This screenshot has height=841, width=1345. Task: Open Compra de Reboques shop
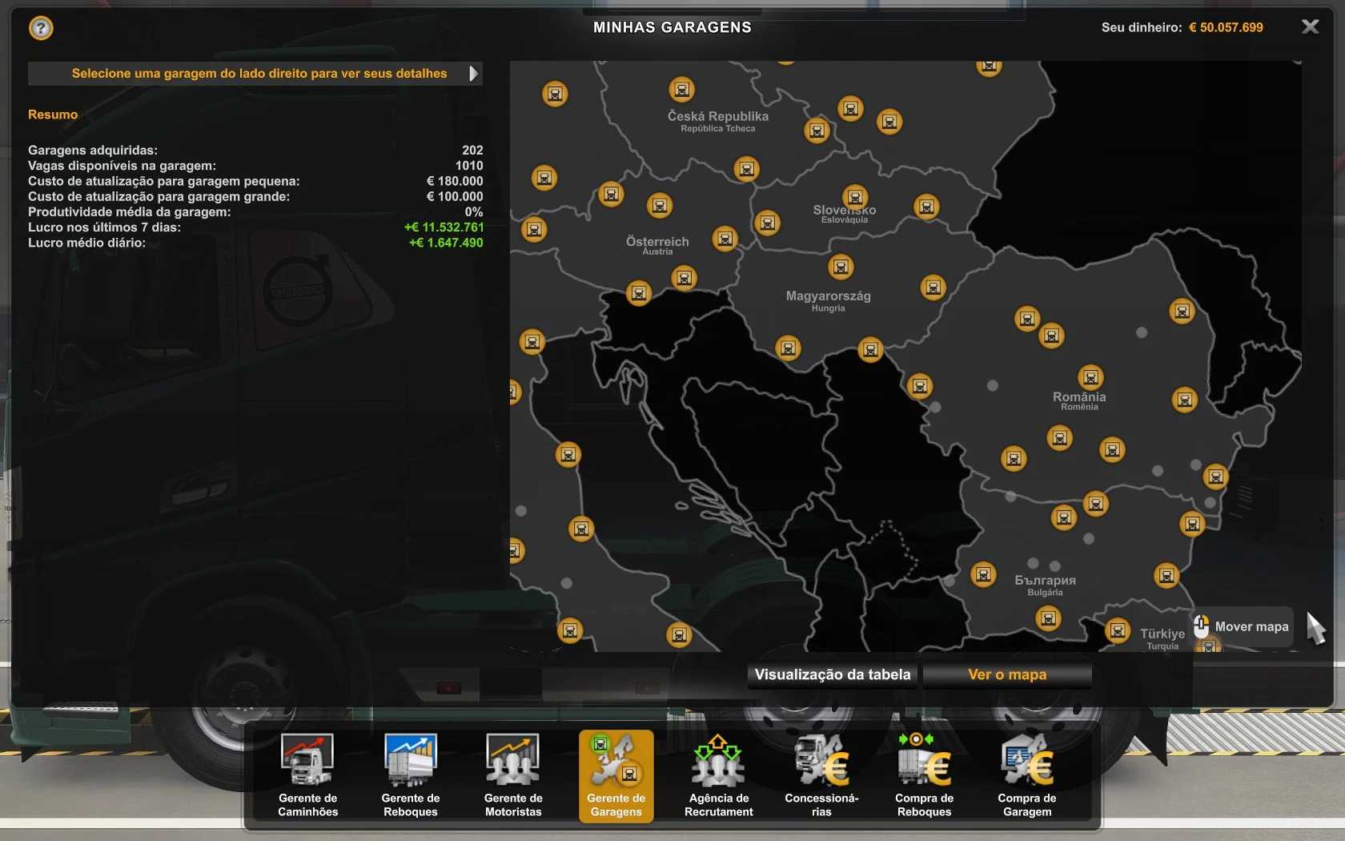(924, 775)
